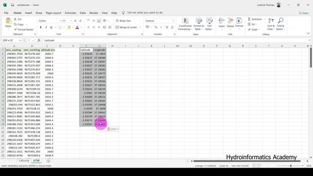This screenshot has width=313, height=176.
Task: Open Conditional Formatting menu
Action: pyautogui.click(x=185, y=24)
